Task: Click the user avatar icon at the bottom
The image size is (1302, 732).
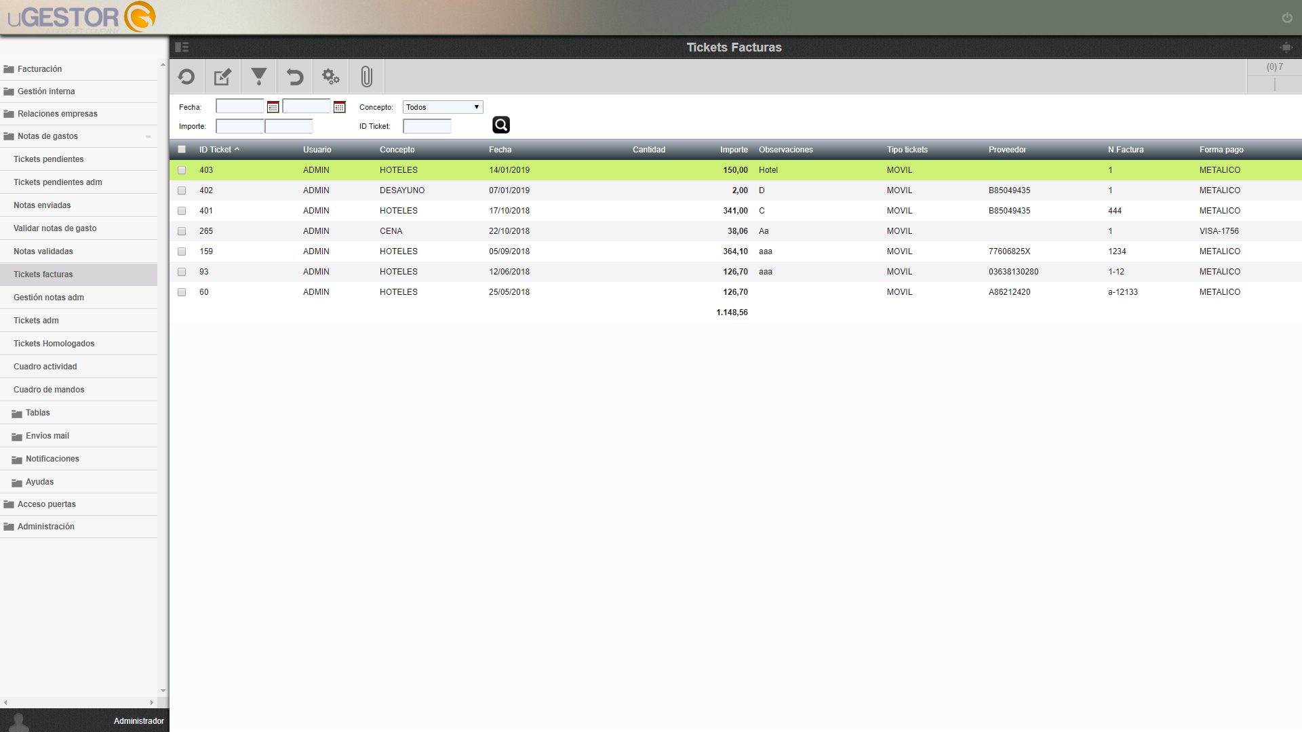Action: [x=19, y=722]
